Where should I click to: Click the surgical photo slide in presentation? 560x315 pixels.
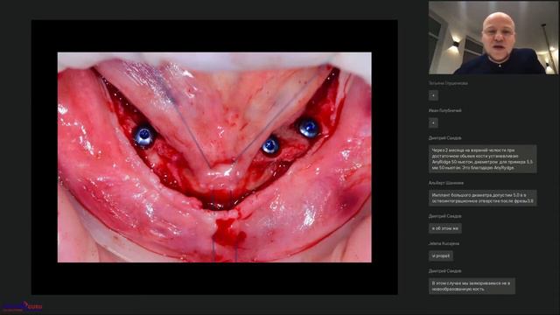tap(214, 157)
